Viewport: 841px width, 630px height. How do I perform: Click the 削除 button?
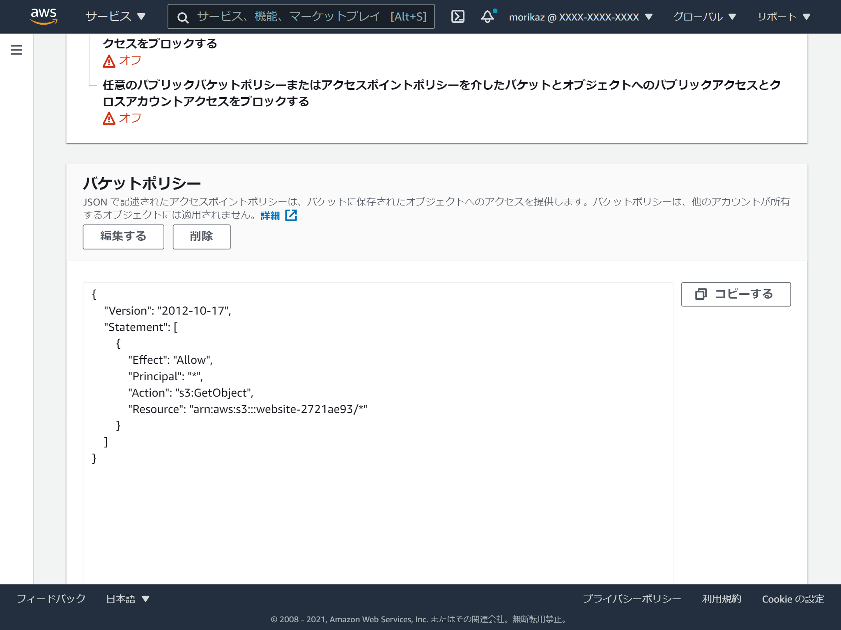201,237
